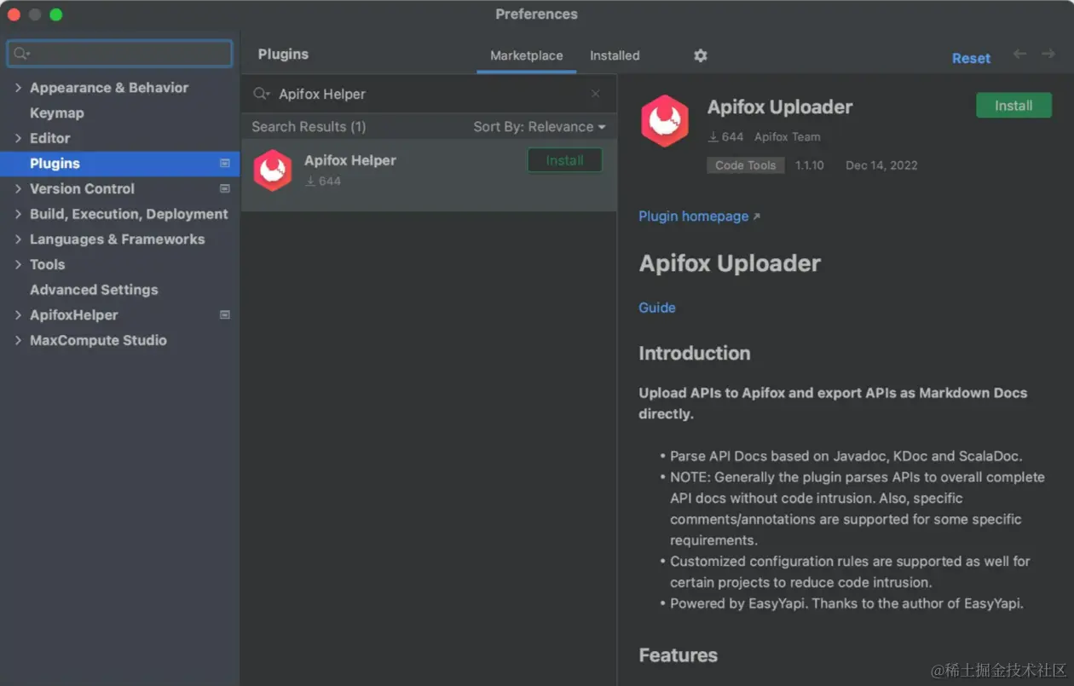The height and width of the screenshot is (686, 1074).
Task: Click the Apifox Helper logo in search results
Action: point(273,170)
